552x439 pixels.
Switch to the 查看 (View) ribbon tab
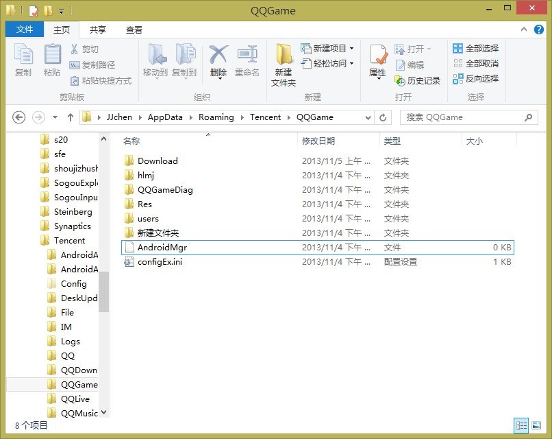pyautogui.click(x=134, y=29)
